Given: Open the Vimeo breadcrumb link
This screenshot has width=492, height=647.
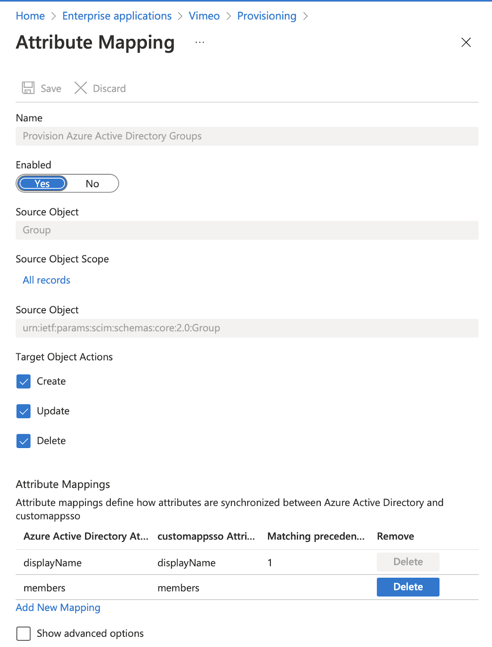Looking at the screenshot, I should pyautogui.click(x=204, y=16).
